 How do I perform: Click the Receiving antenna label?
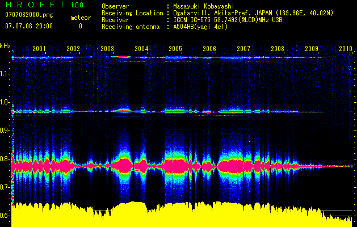(131, 27)
